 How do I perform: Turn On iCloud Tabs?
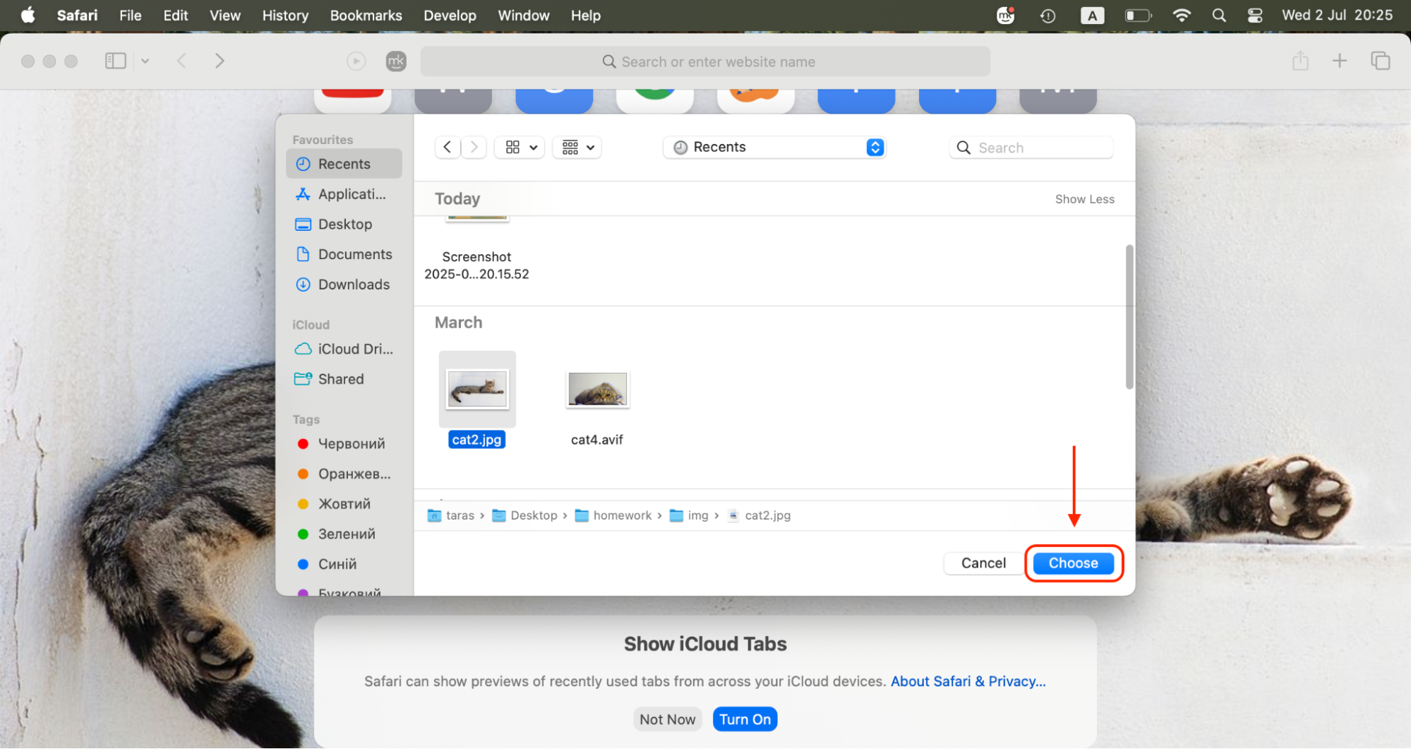pyautogui.click(x=745, y=719)
